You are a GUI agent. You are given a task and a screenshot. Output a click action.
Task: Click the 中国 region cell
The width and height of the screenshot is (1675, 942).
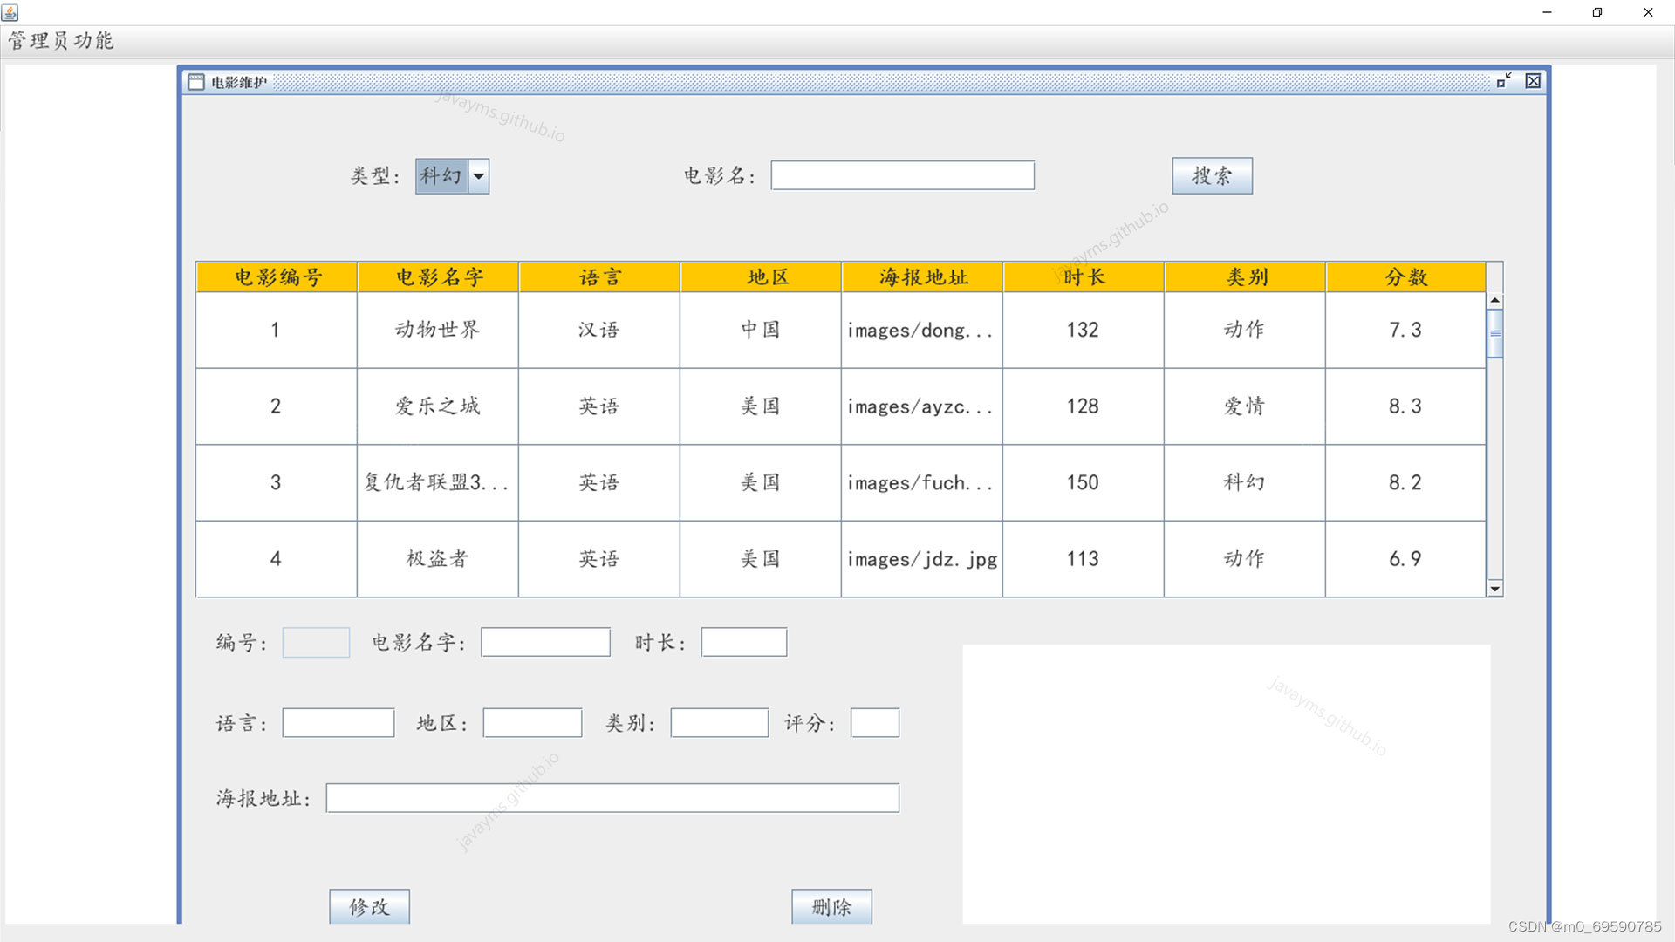coord(760,330)
